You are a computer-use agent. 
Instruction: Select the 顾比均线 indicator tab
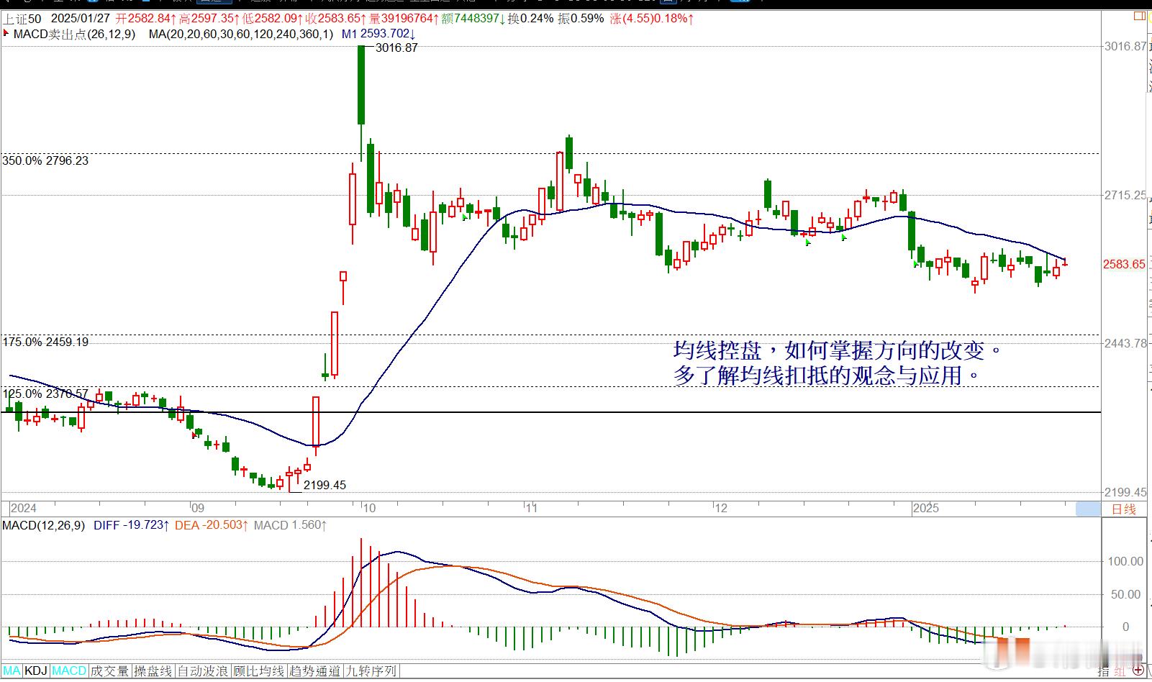coord(259,671)
